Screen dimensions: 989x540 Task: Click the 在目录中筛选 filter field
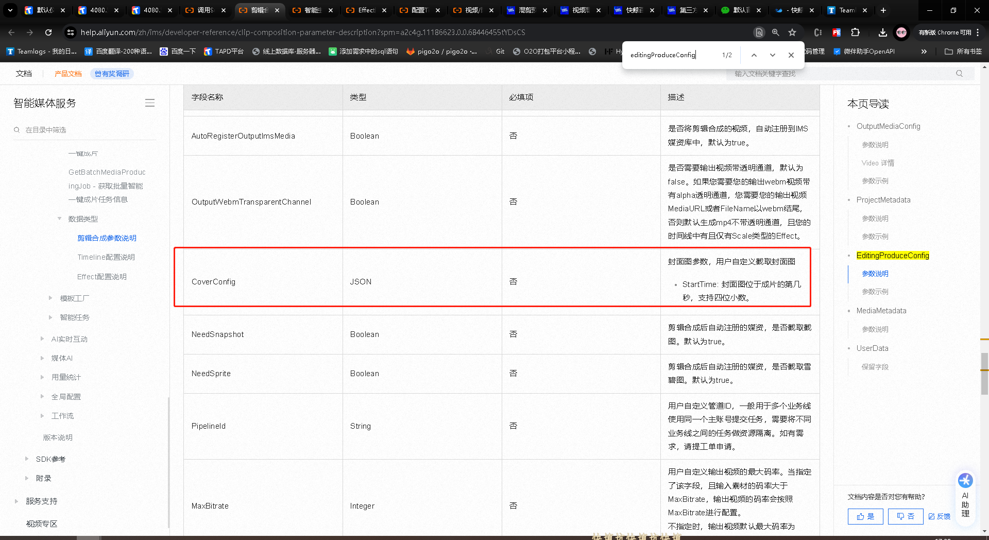88,130
